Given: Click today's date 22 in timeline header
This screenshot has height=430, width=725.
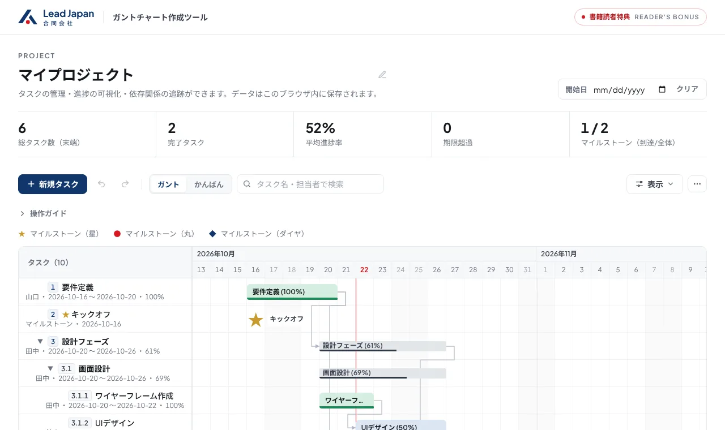Looking at the screenshot, I should click(364, 270).
